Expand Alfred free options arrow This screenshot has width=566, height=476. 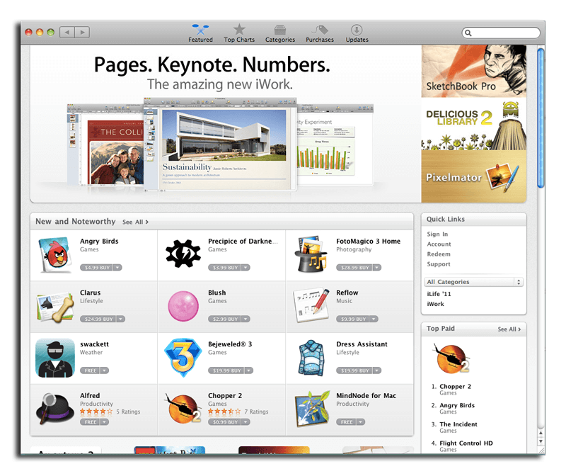[104, 422]
